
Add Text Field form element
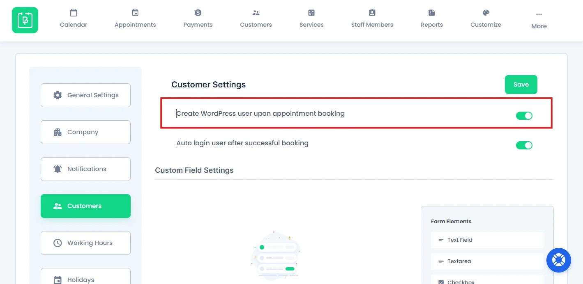[x=487, y=240]
